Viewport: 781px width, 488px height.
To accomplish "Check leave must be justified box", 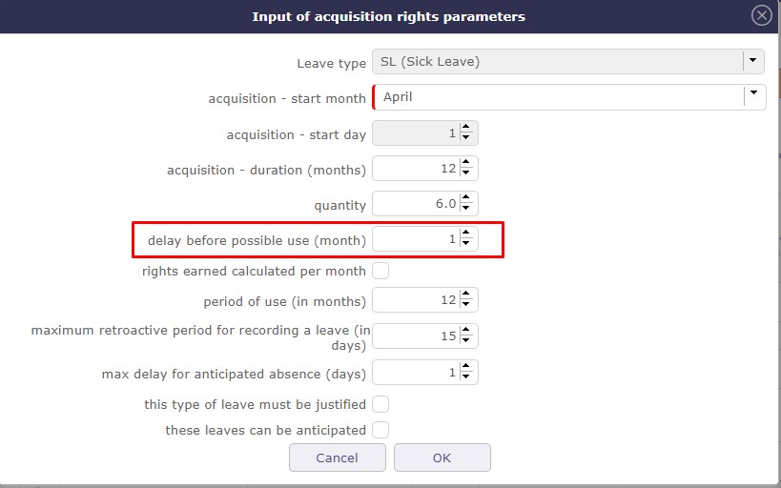I will (x=380, y=404).
